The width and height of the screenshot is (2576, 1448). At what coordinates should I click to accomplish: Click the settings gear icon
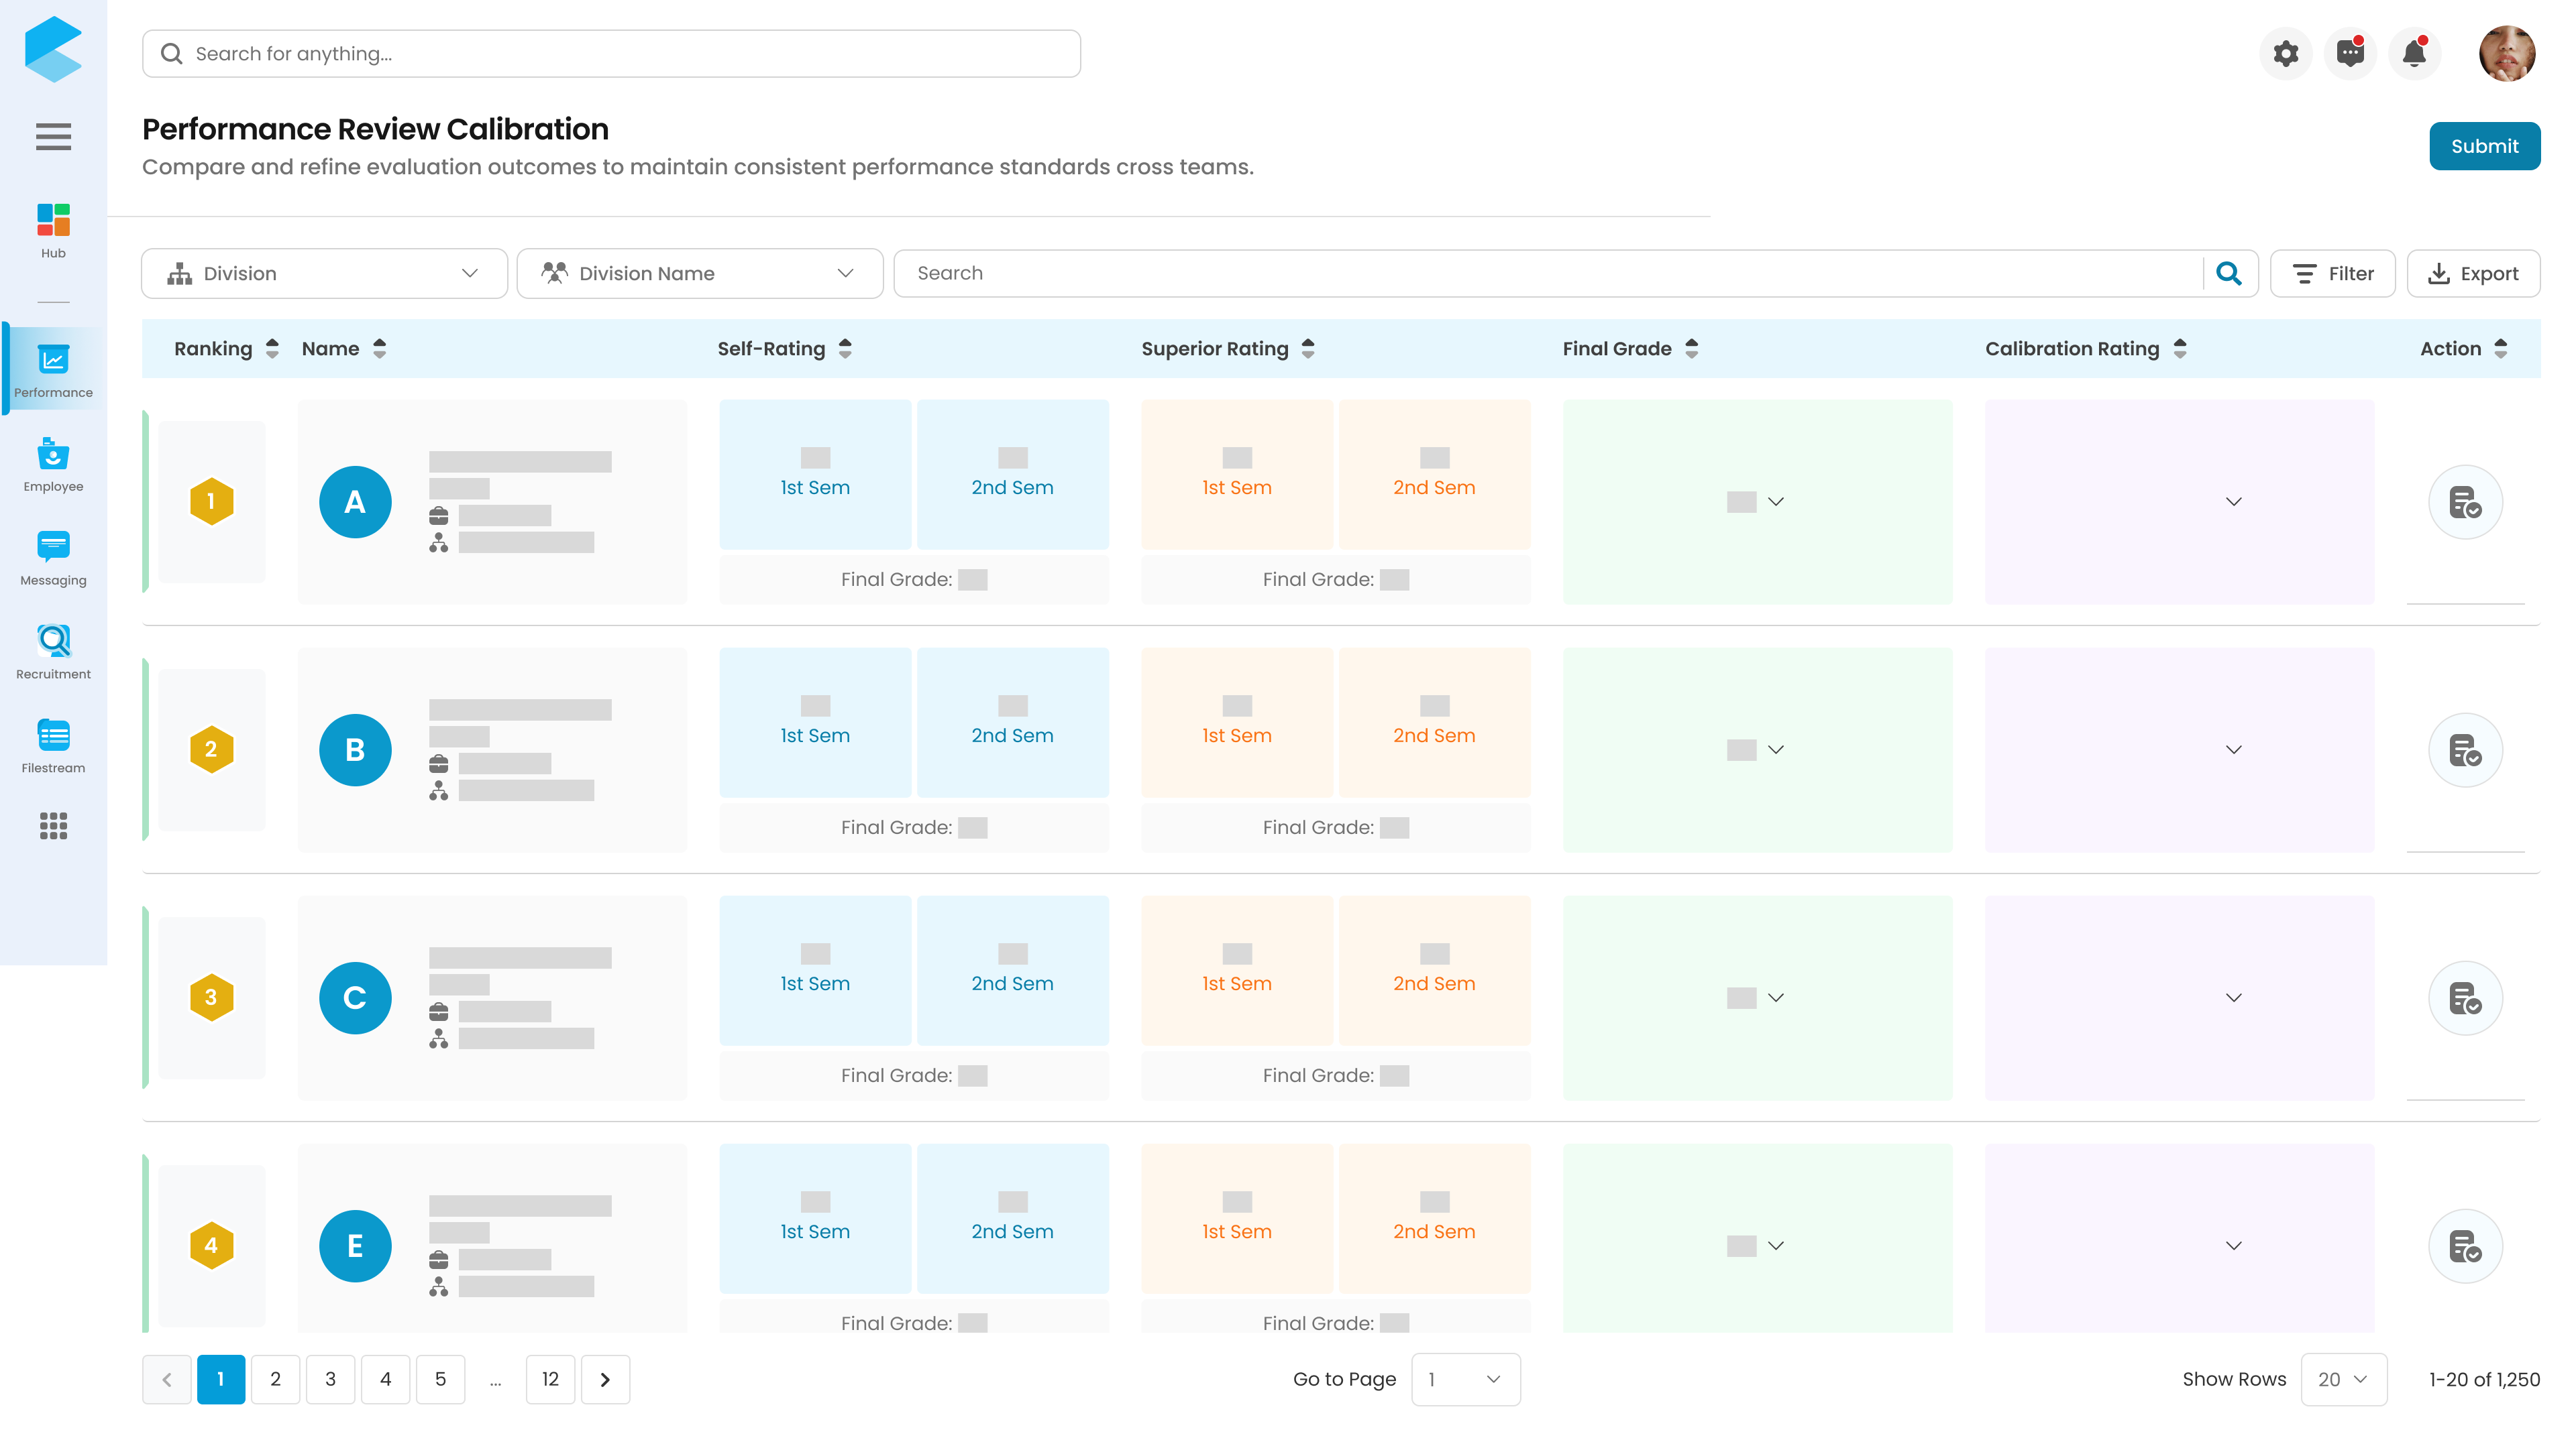(x=2285, y=53)
